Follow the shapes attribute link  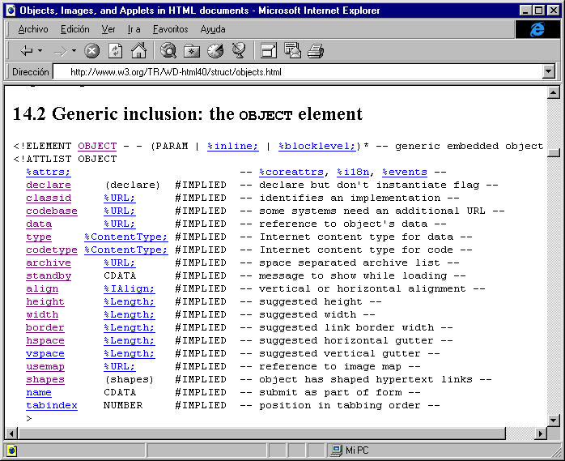(45, 380)
